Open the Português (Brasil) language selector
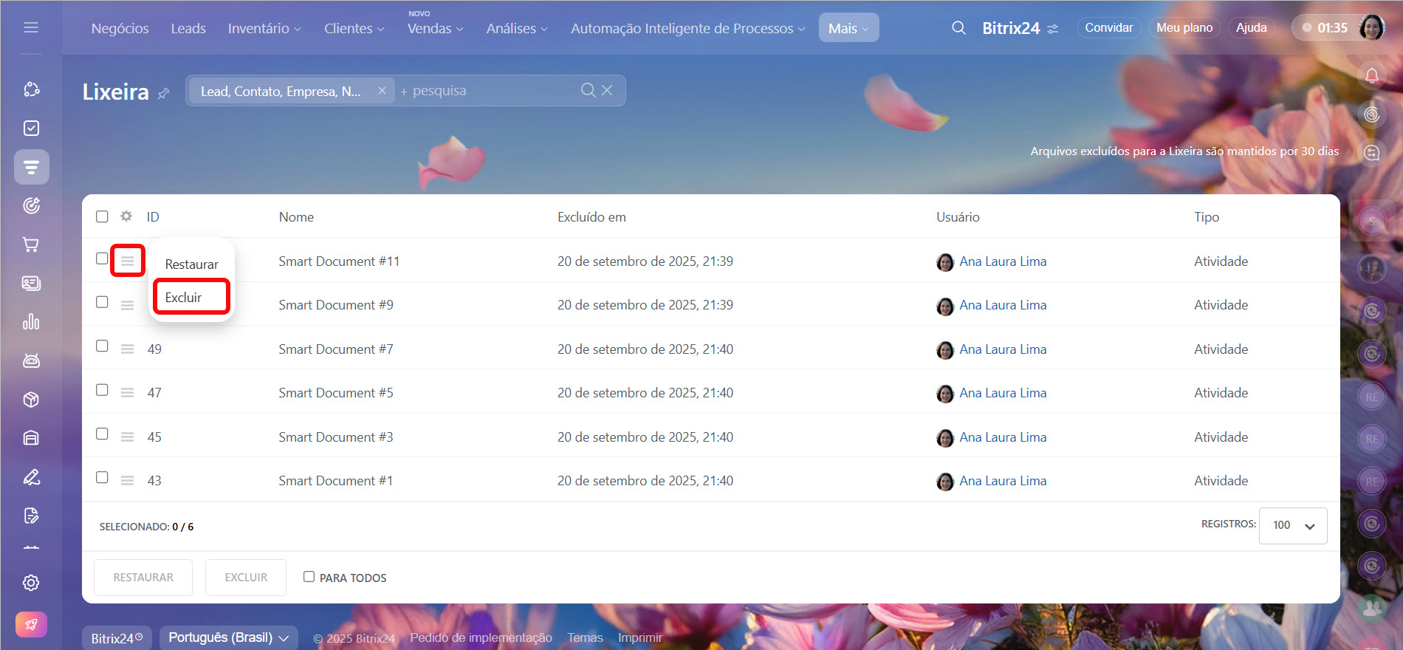 [x=228, y=637]
